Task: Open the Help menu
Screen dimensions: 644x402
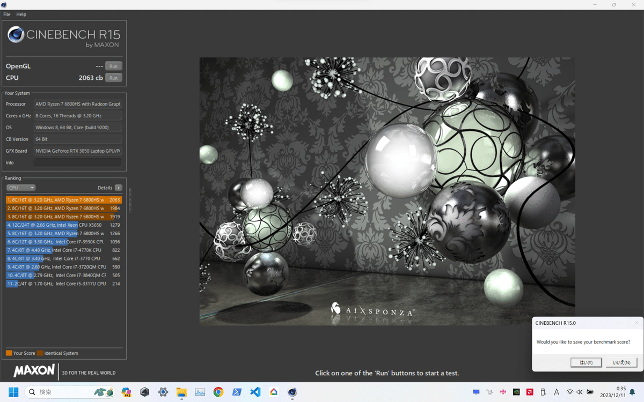Action: pos(21,14)
